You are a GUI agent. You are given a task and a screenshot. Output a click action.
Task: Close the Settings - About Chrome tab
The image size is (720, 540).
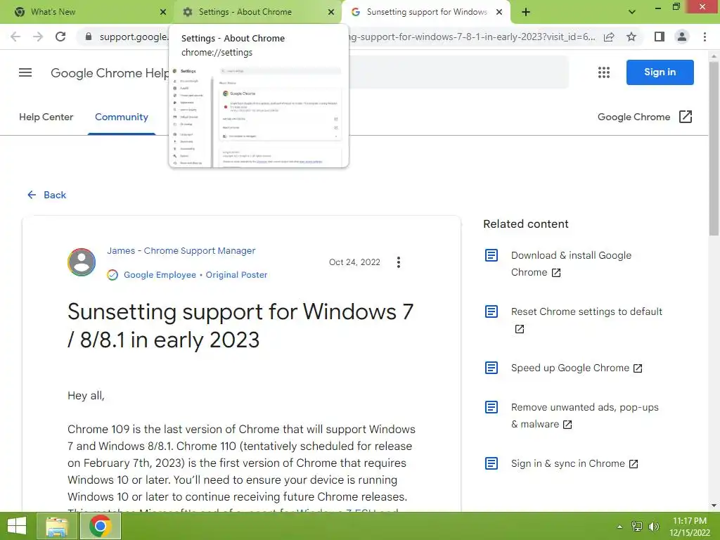(x=331, y=12)
